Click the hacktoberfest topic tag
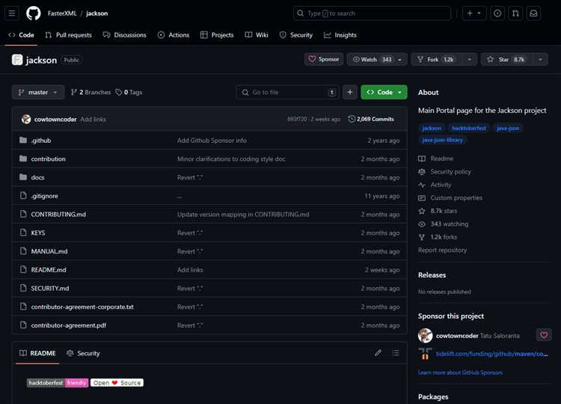561x404 pixels. tap(469, 128)
